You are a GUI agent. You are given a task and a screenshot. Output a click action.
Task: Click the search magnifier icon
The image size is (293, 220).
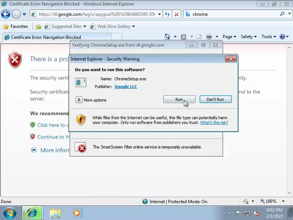[282, 14]
